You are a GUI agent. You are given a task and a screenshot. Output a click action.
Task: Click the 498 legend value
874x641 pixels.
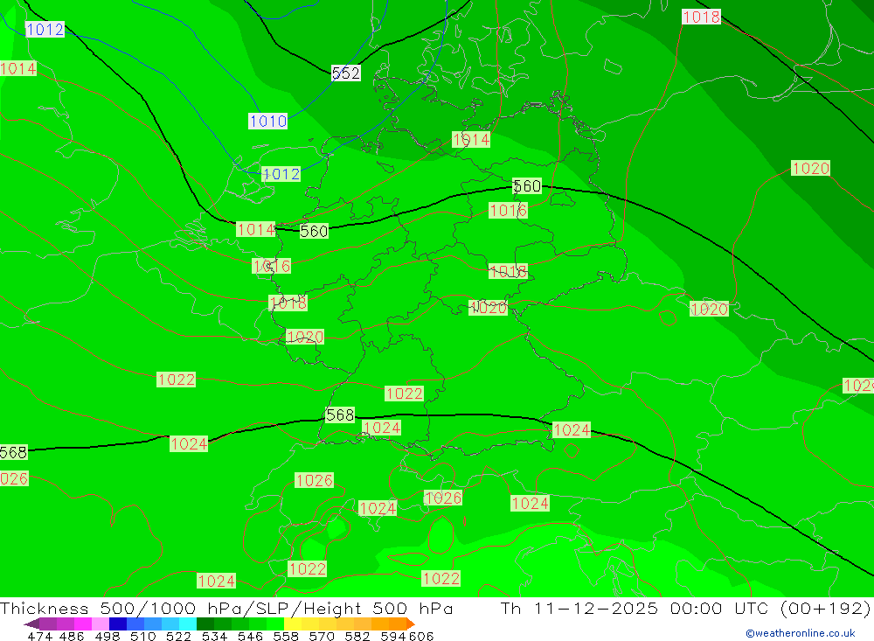click(x=107, y=636)
